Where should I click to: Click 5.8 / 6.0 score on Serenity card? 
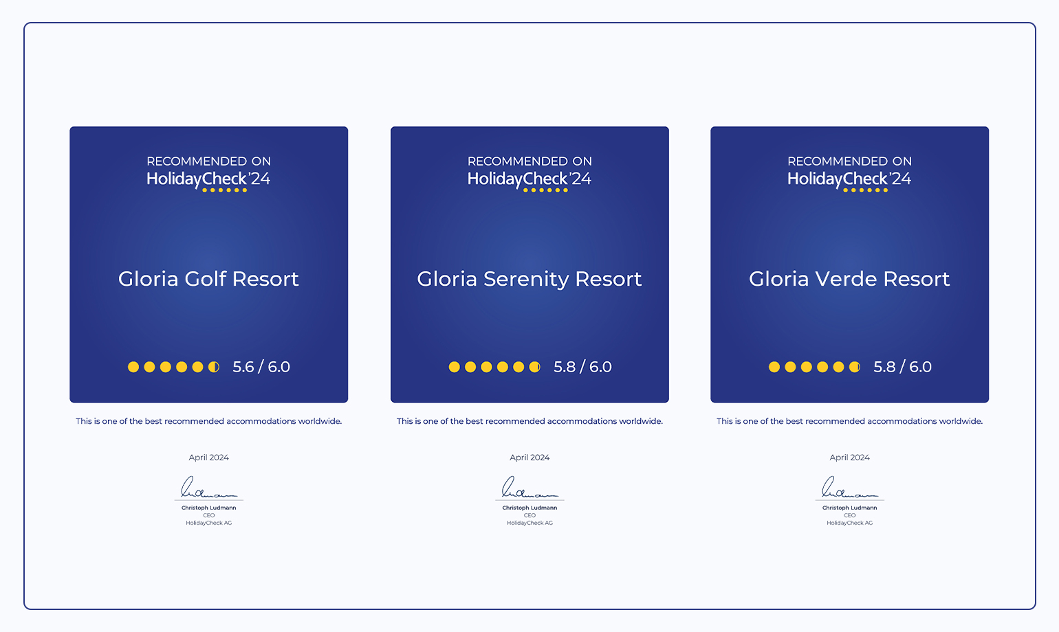tap(582, 367)
